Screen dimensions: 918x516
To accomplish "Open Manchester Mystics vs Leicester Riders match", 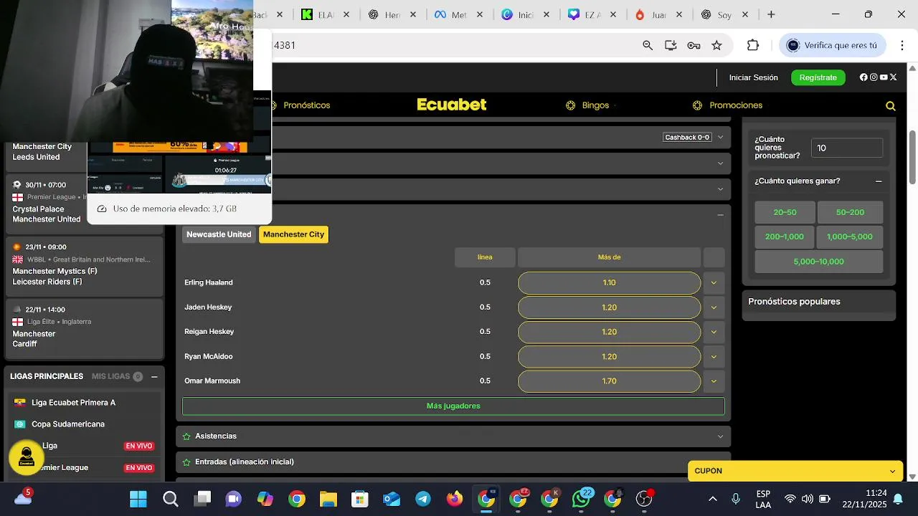I will [x=85, y=265].
